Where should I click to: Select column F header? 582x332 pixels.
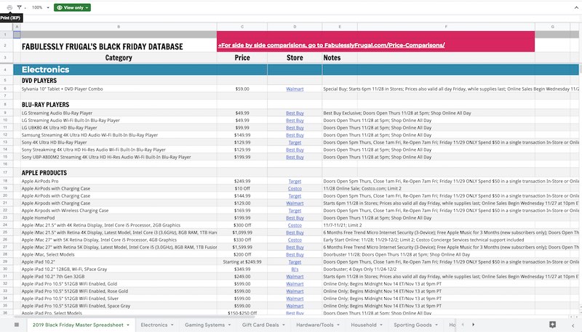click(446, 27)
